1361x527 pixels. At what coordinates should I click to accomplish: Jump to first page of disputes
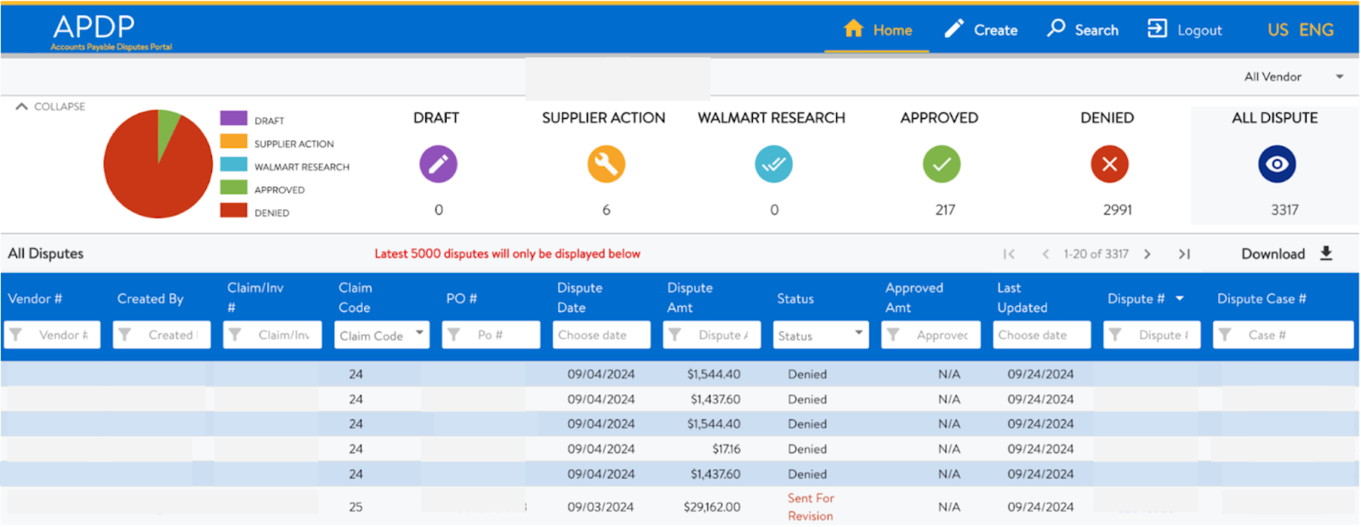1009,254
